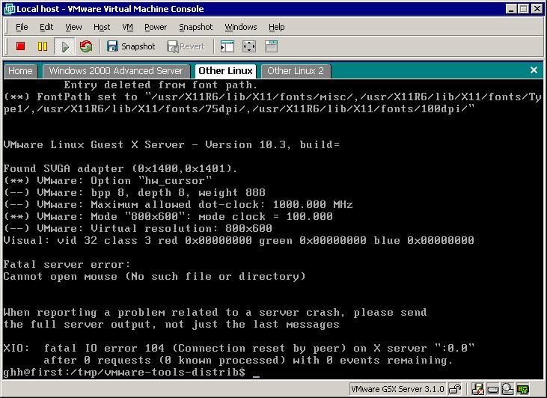547x398 pixels.
Task: Click the 'VMware Linux Guest X Server' line
Action: coord(171,144)
